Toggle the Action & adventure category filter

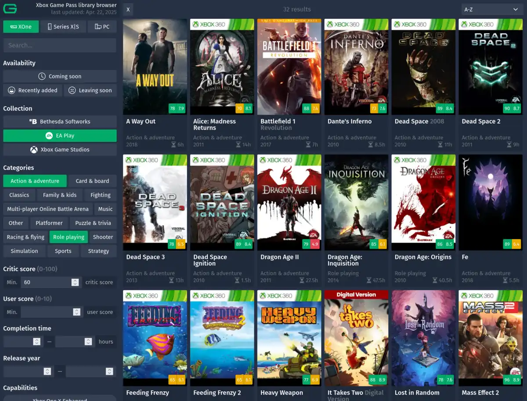click(x=35, y=181)
